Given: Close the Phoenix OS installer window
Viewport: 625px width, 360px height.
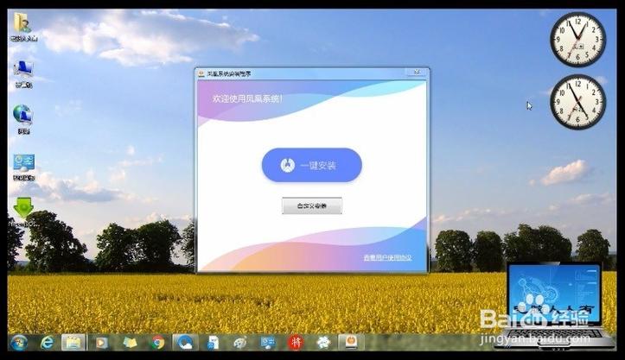Looking at the screenshot, I should click(417, 73).
